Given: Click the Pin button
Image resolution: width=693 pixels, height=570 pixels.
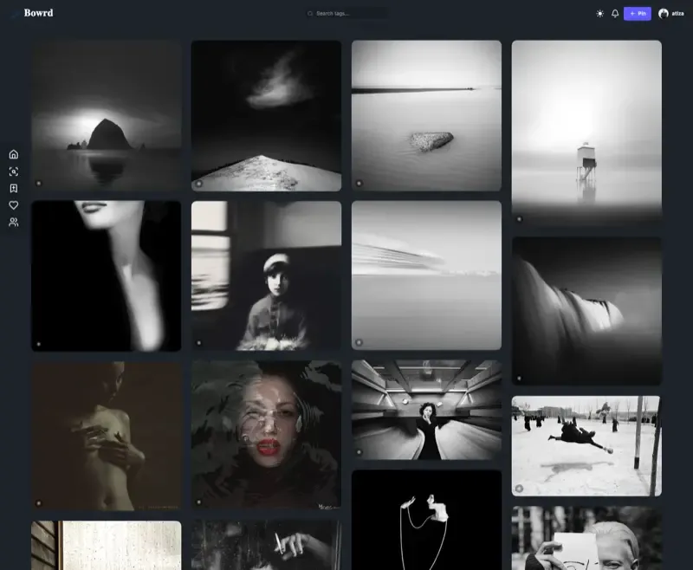Looking at the screenshot, I should coord(637,14).
